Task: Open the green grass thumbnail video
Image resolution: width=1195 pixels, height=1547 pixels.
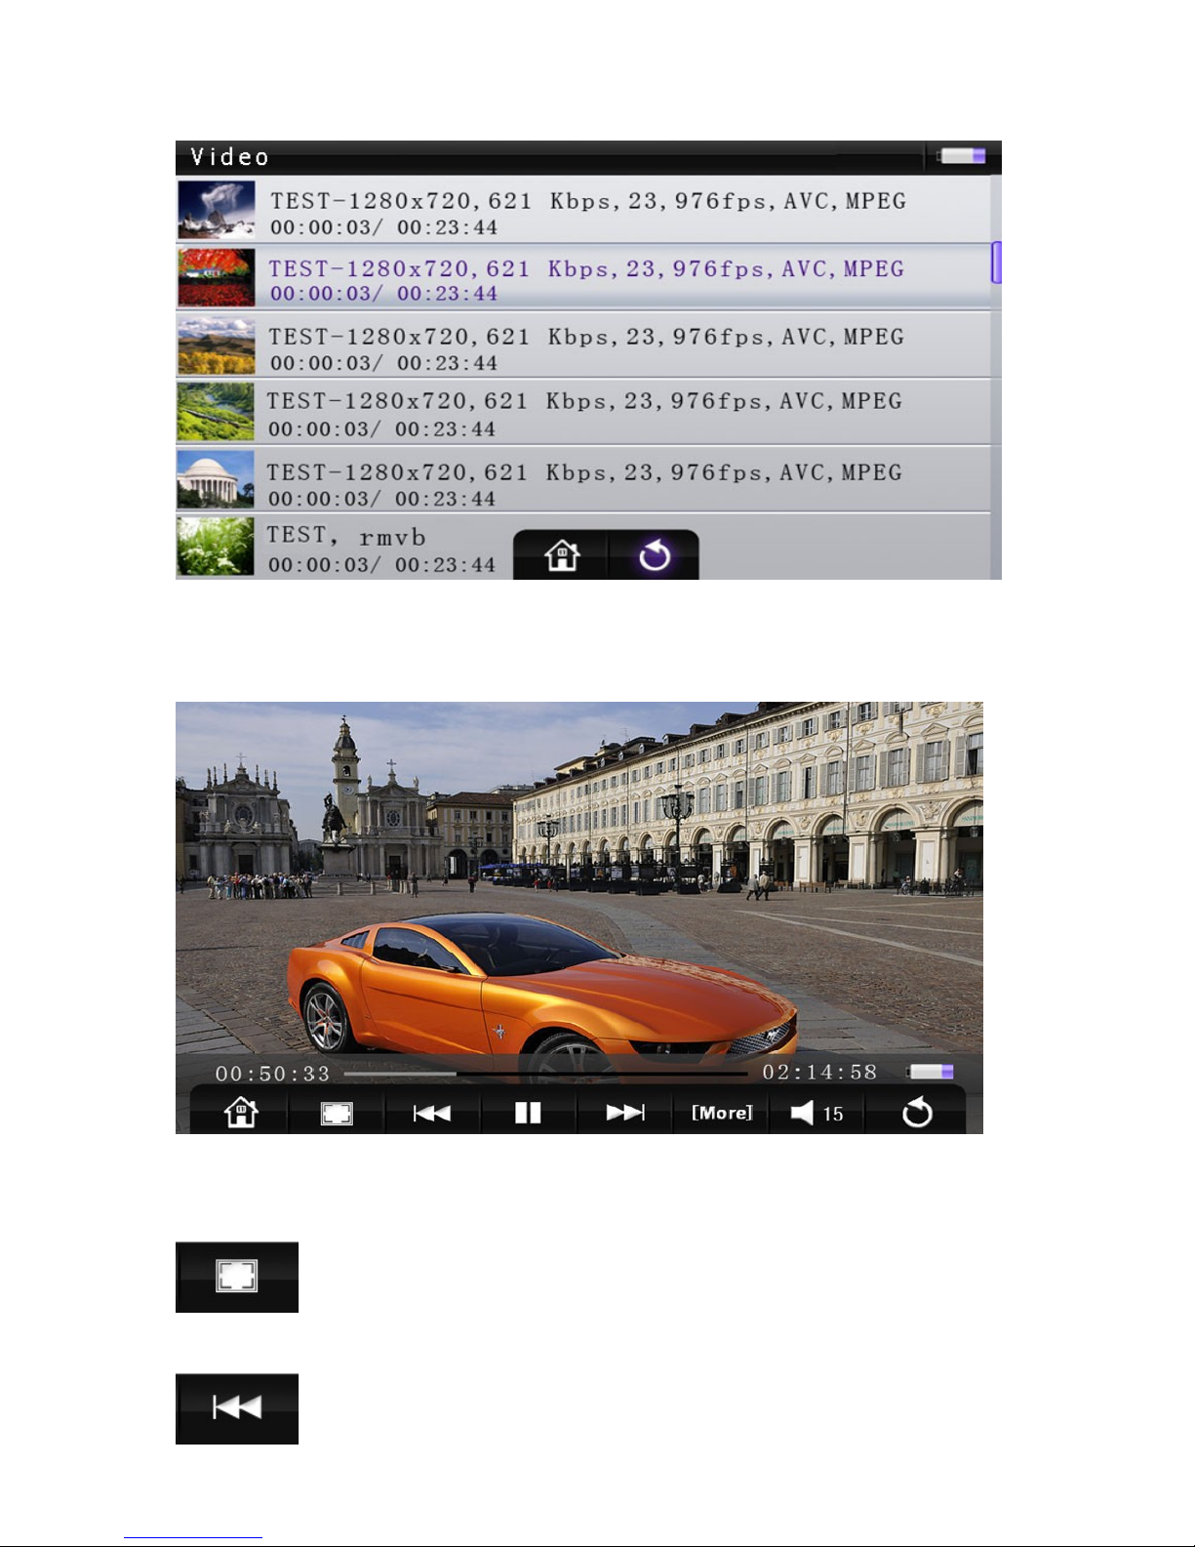Action: coord(216,547)
